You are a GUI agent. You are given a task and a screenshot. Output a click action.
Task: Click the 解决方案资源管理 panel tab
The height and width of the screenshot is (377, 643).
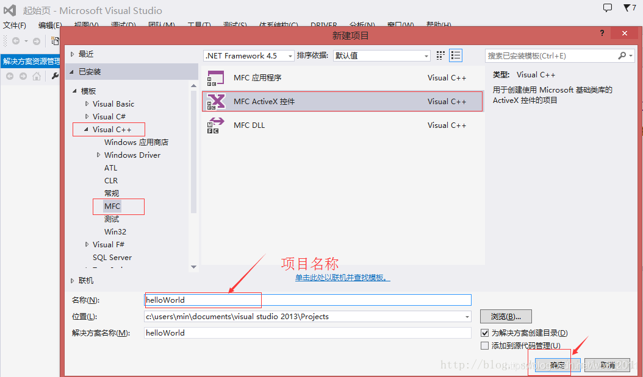click(x=31, y=62)
